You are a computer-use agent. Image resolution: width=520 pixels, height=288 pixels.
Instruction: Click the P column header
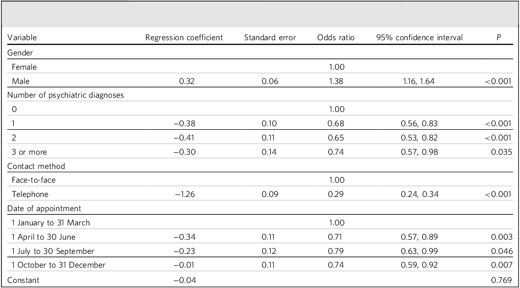[499, 38]
